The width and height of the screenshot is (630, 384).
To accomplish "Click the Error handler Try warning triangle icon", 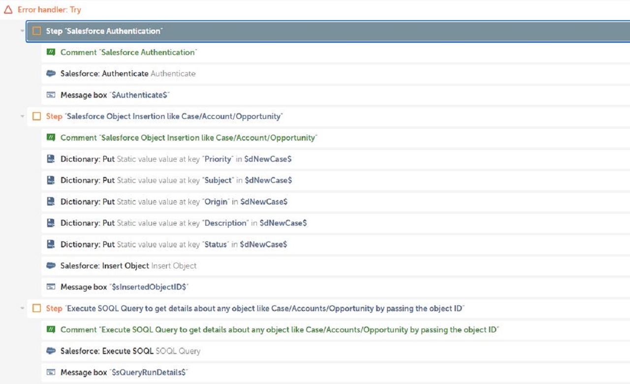I will pos(8,10).
